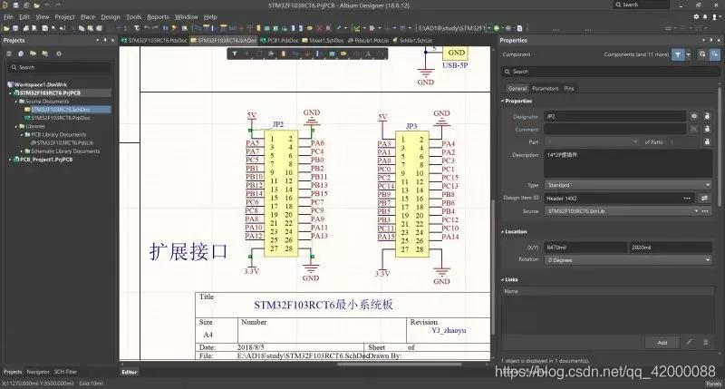
Task: Open the Type dropdown showing Standard
Action: click(x=628, y=185)
